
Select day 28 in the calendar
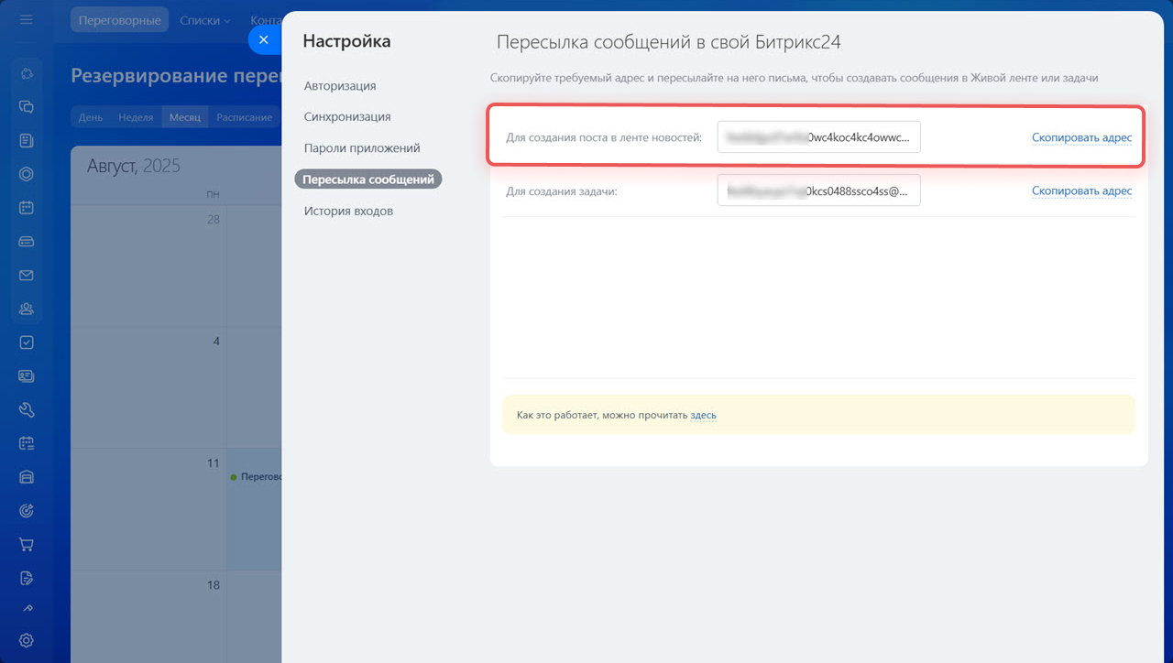(x=213, y=220)
